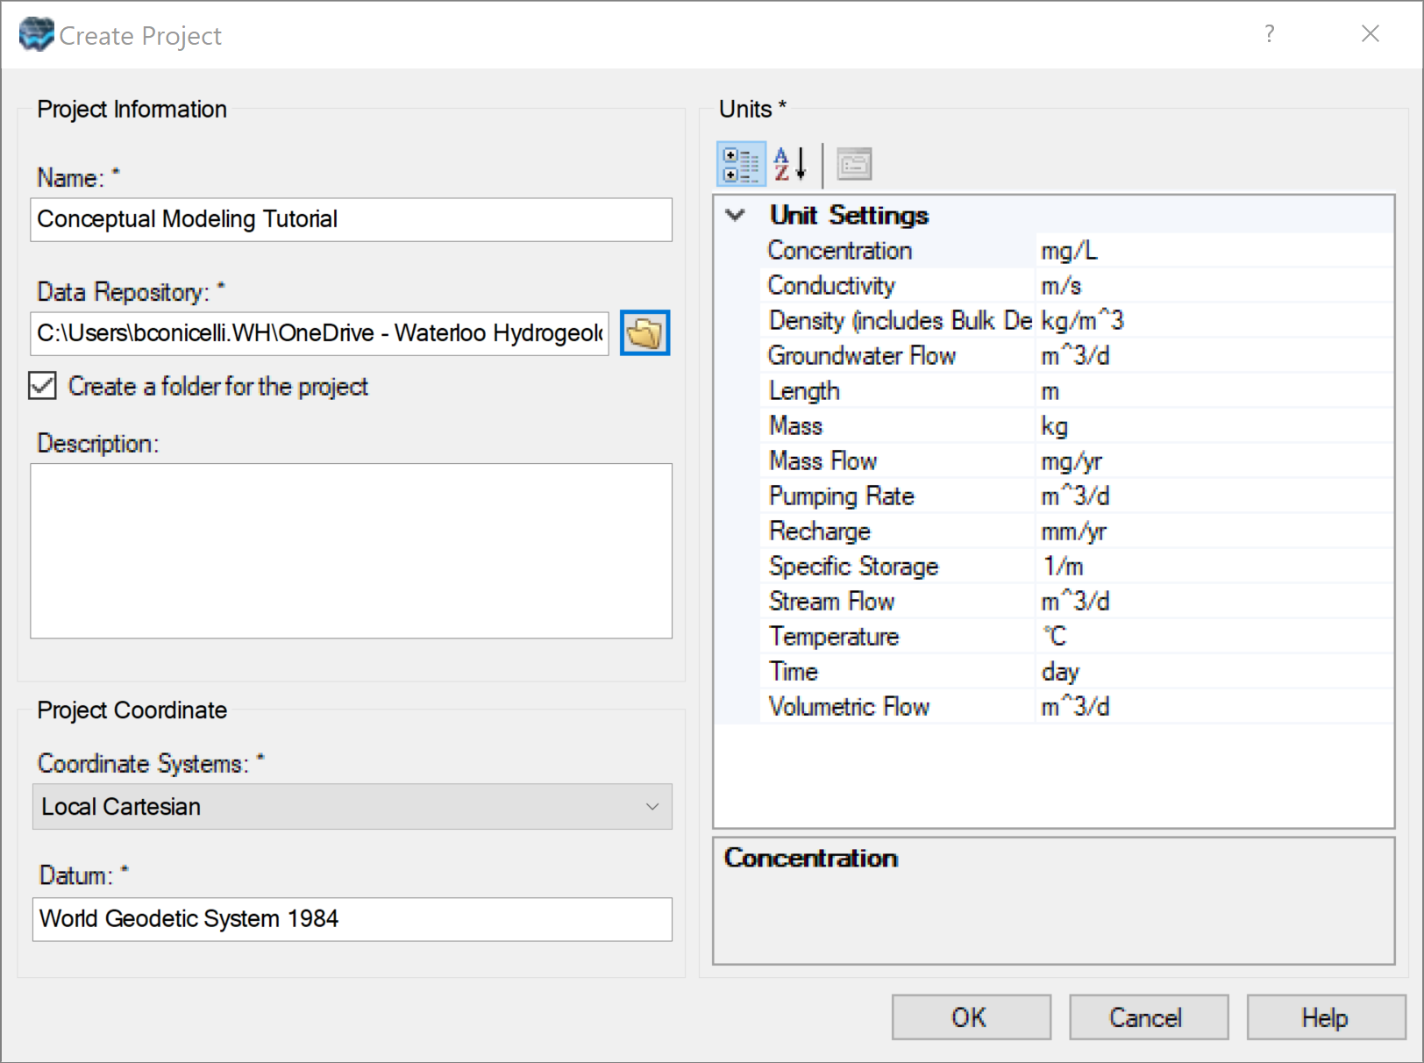Edit the project Name field
The width and height of the screenshot is (1424, 1063).
[x=350, y=219]
